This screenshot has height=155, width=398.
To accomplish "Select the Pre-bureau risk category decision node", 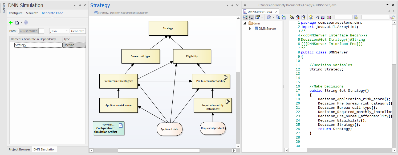I will pos(118,81).
